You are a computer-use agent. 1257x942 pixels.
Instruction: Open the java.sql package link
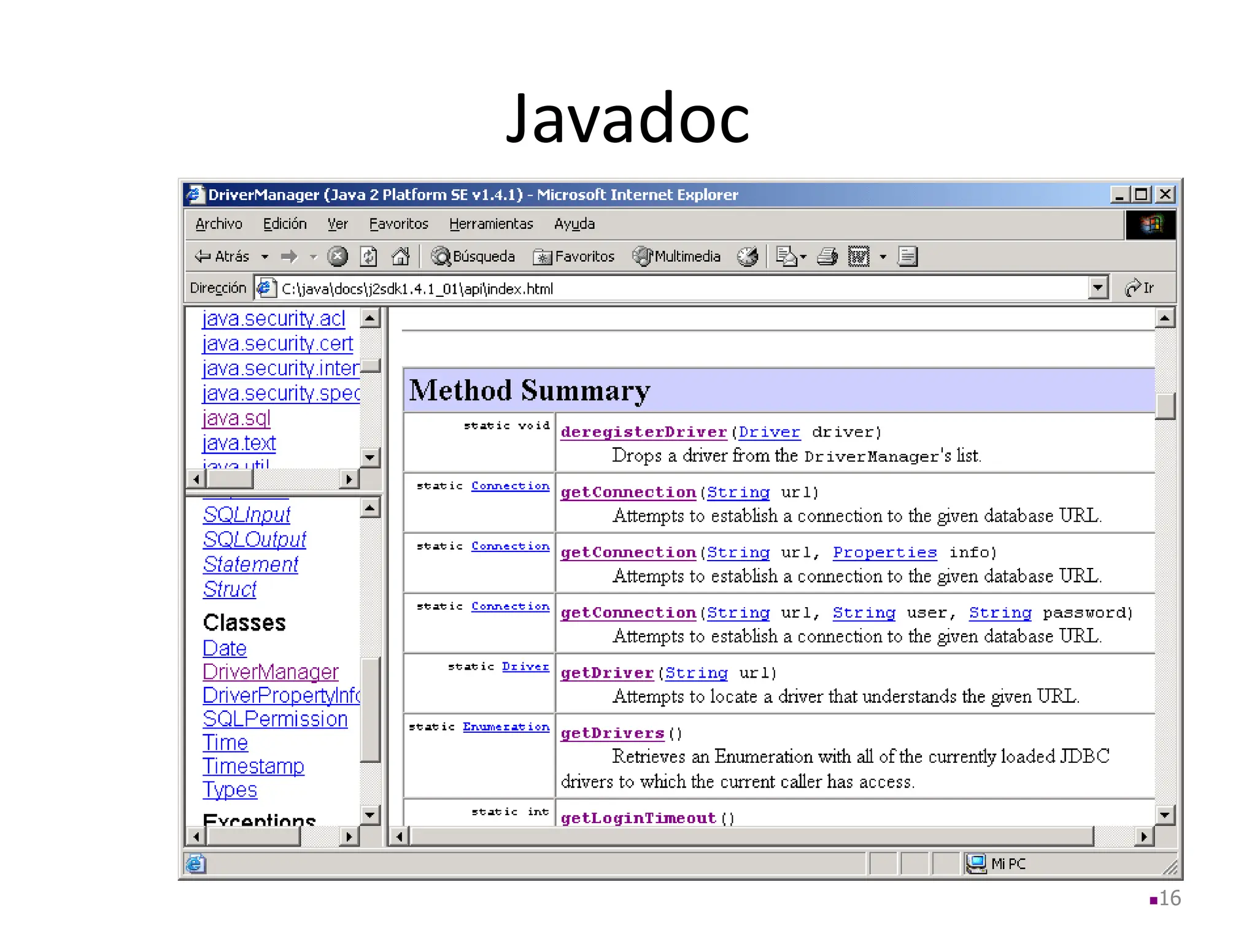tap(236, 418)
